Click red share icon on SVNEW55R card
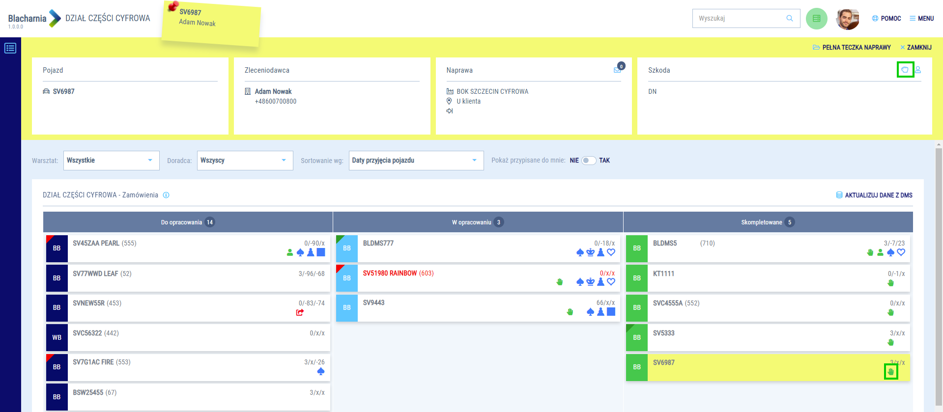Viewport: 943px width, 412px height. point(300,312)
